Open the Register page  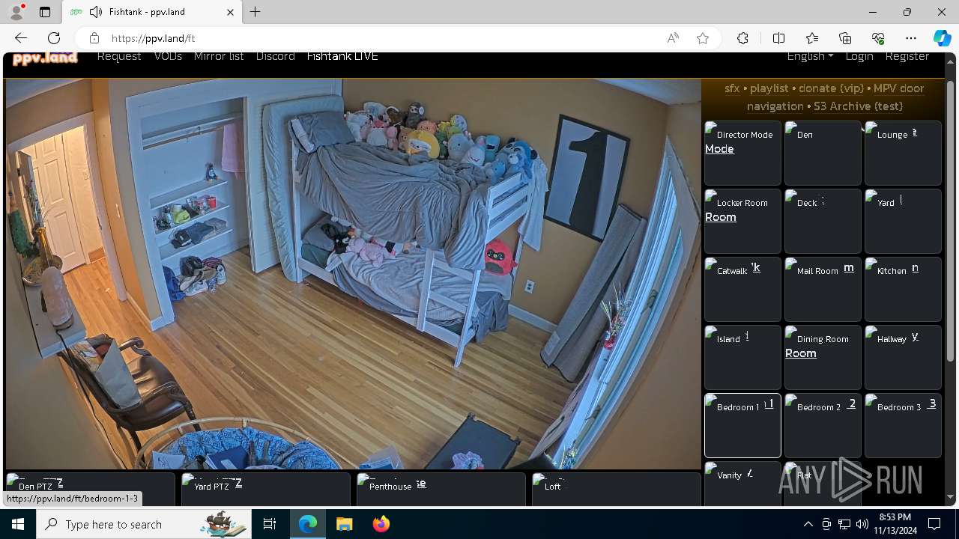[907, 56]
